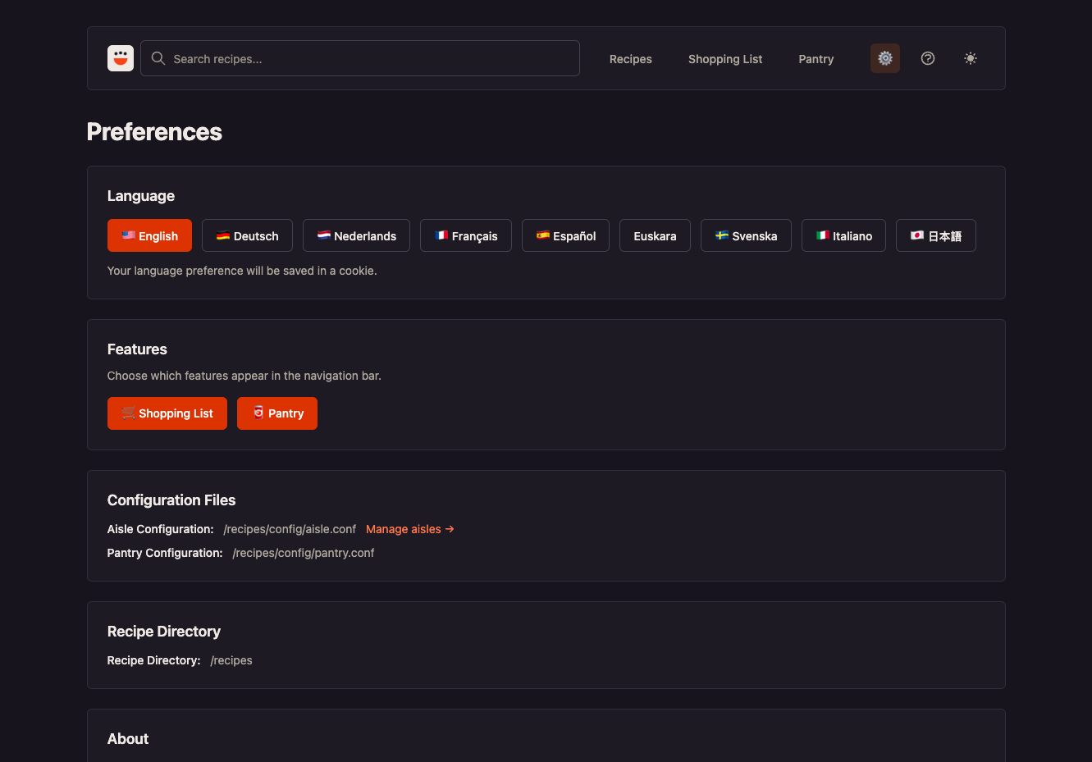Toggle light theme with the sun icon
Viewport: 1092px width, 762px height.
(x=971, y=58)
